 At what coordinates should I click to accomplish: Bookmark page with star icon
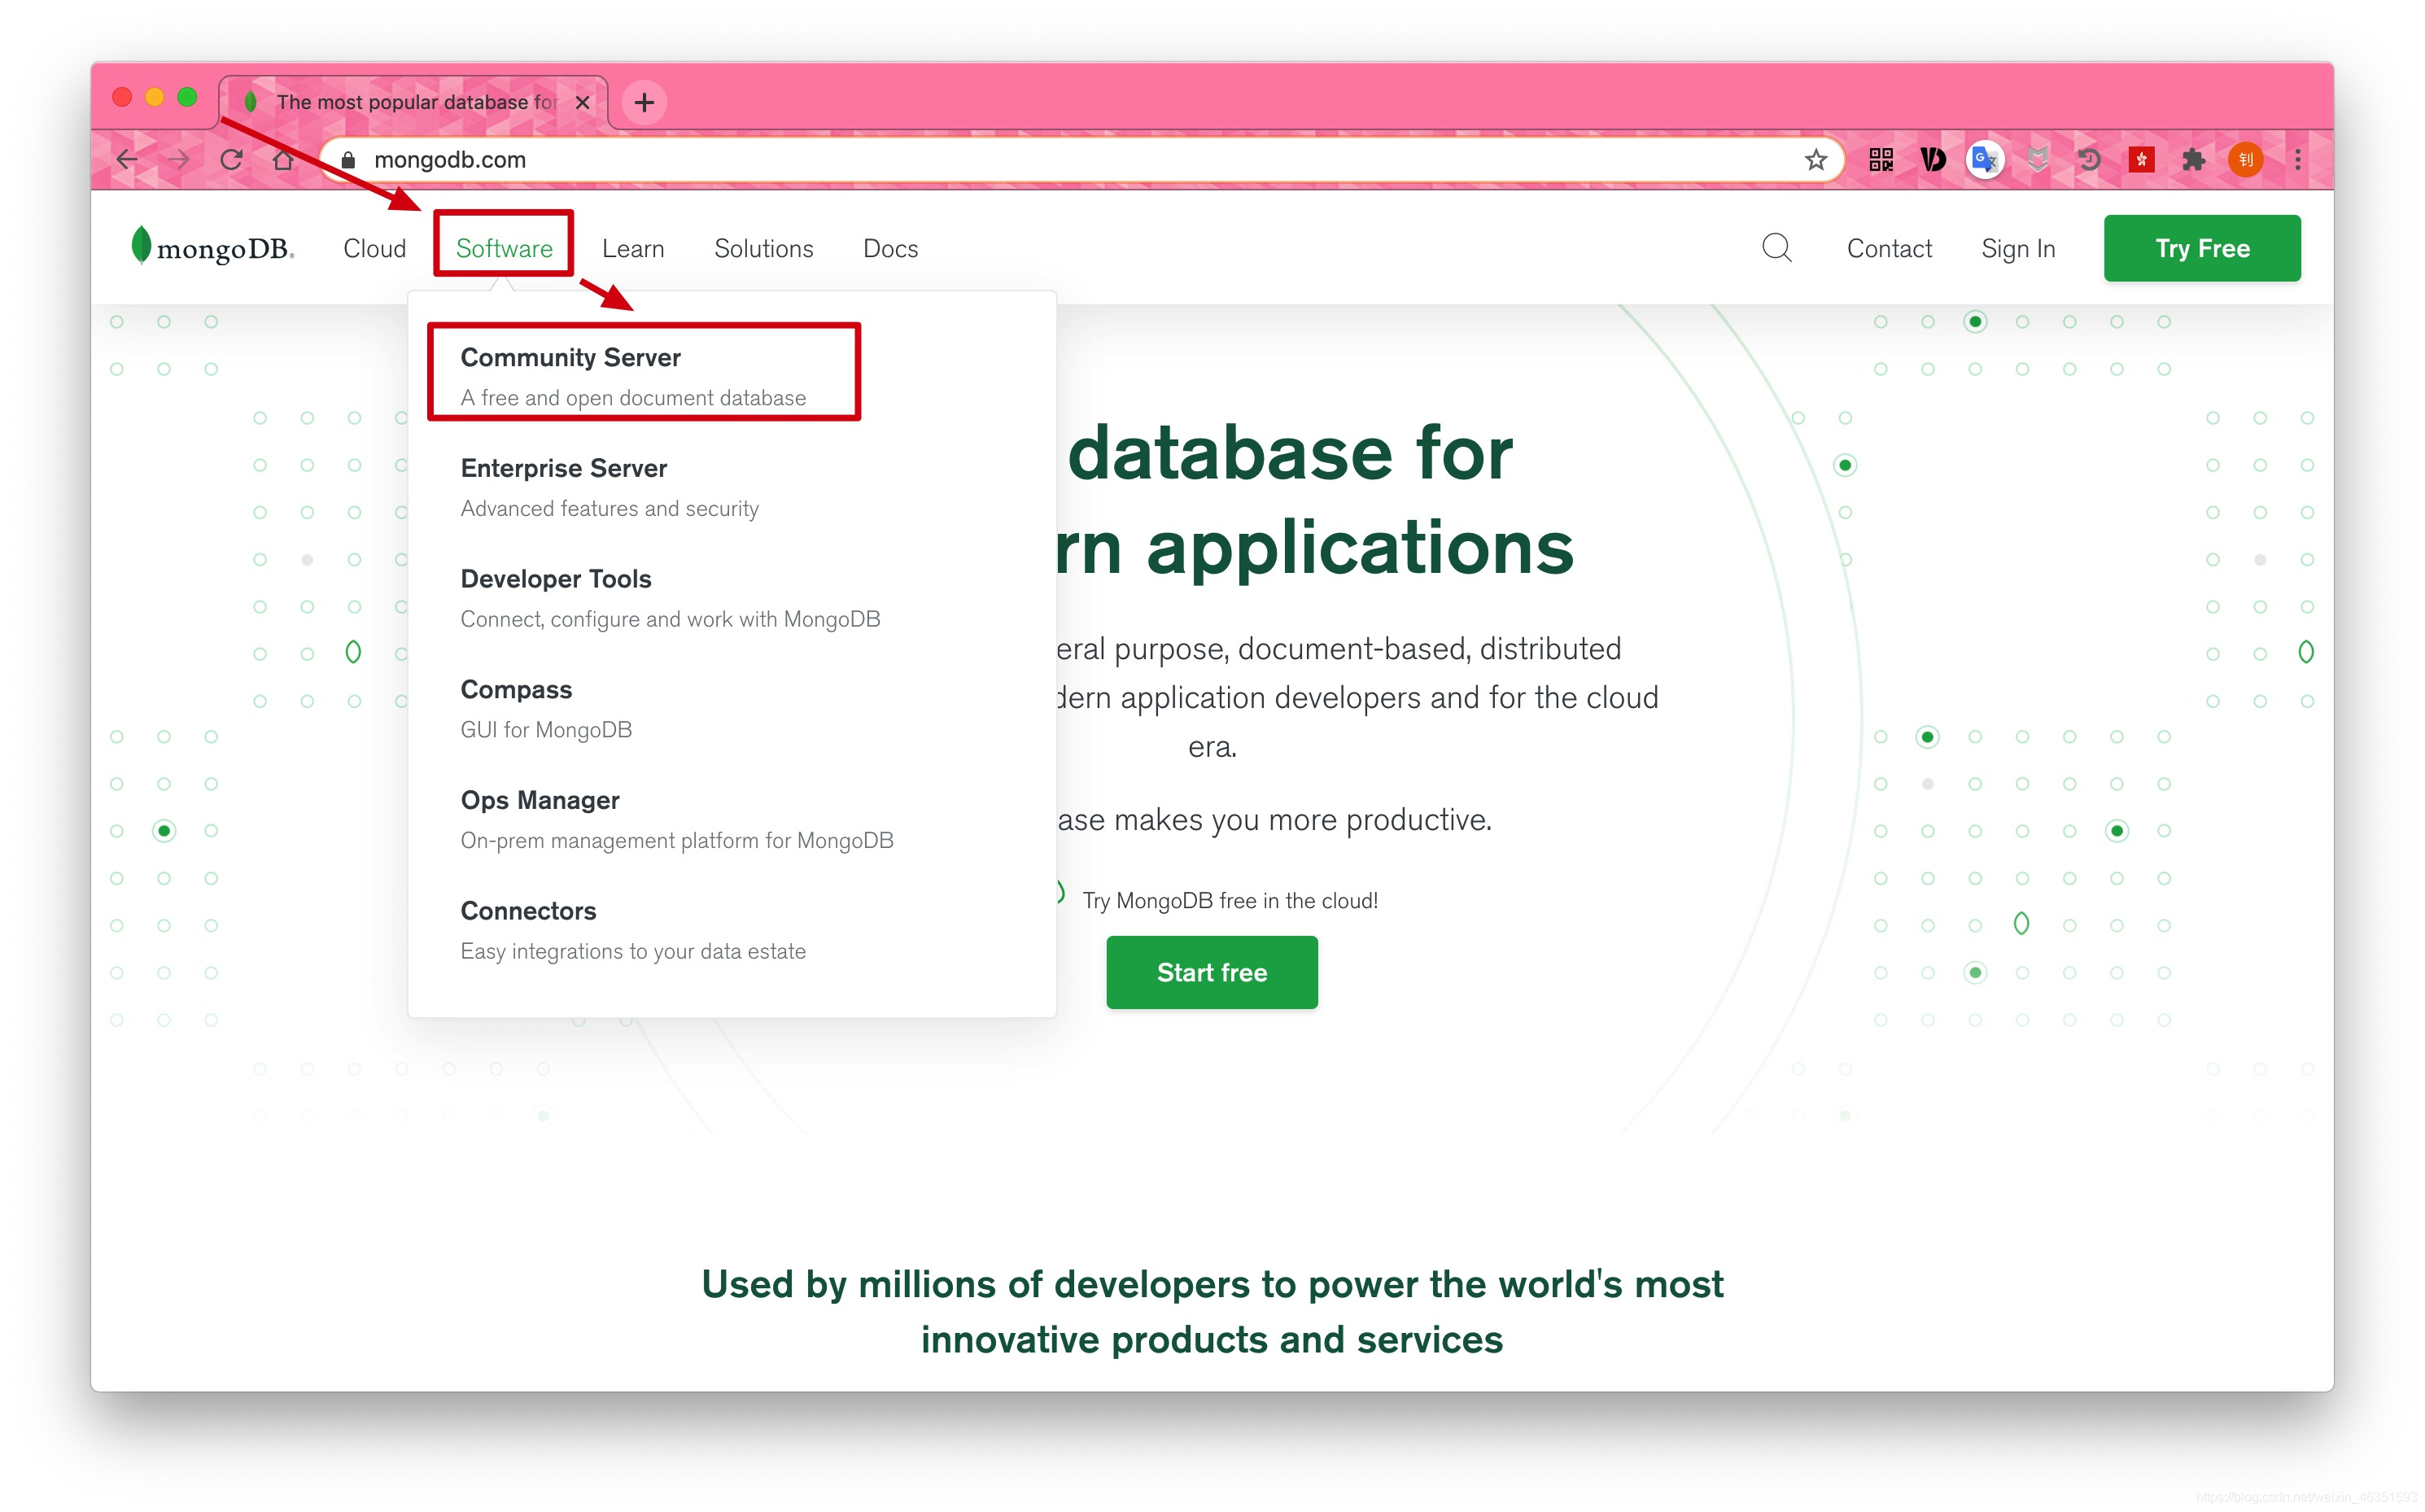1815,160
